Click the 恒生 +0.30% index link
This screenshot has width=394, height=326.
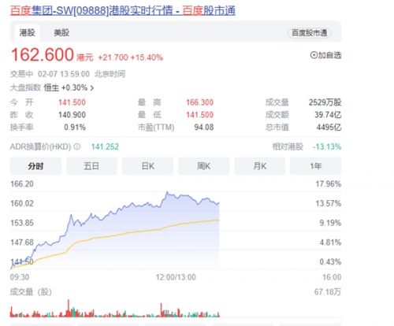click(65, 87)
